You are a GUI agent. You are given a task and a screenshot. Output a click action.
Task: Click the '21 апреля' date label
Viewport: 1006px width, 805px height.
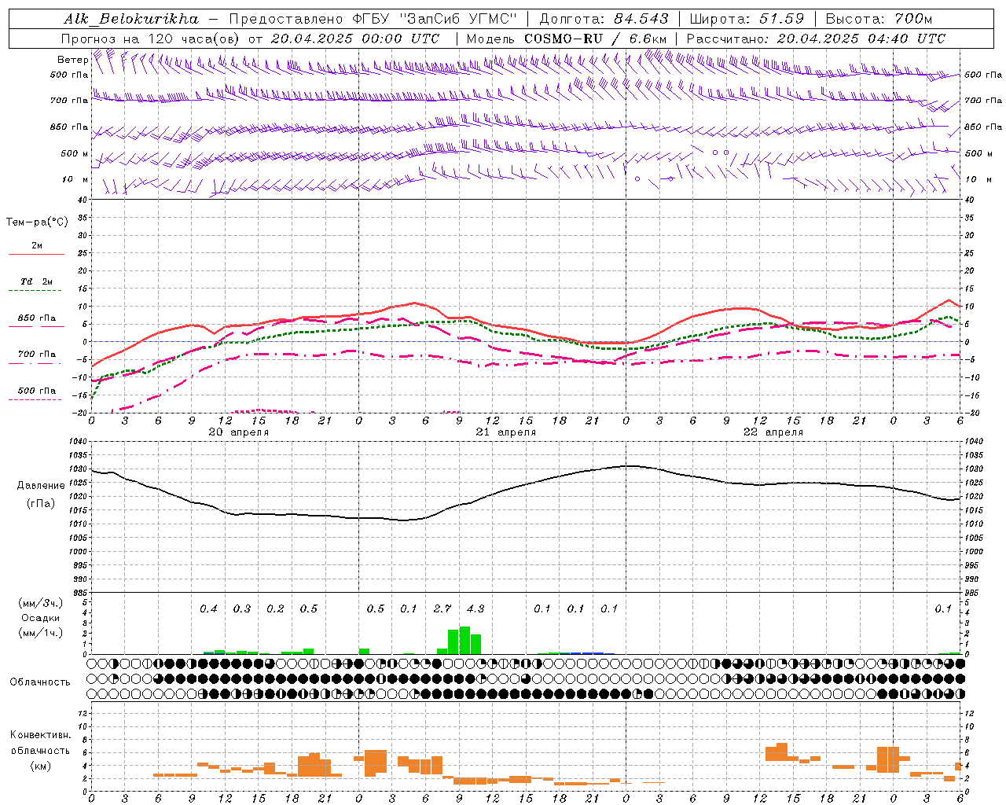click(505, 432)
